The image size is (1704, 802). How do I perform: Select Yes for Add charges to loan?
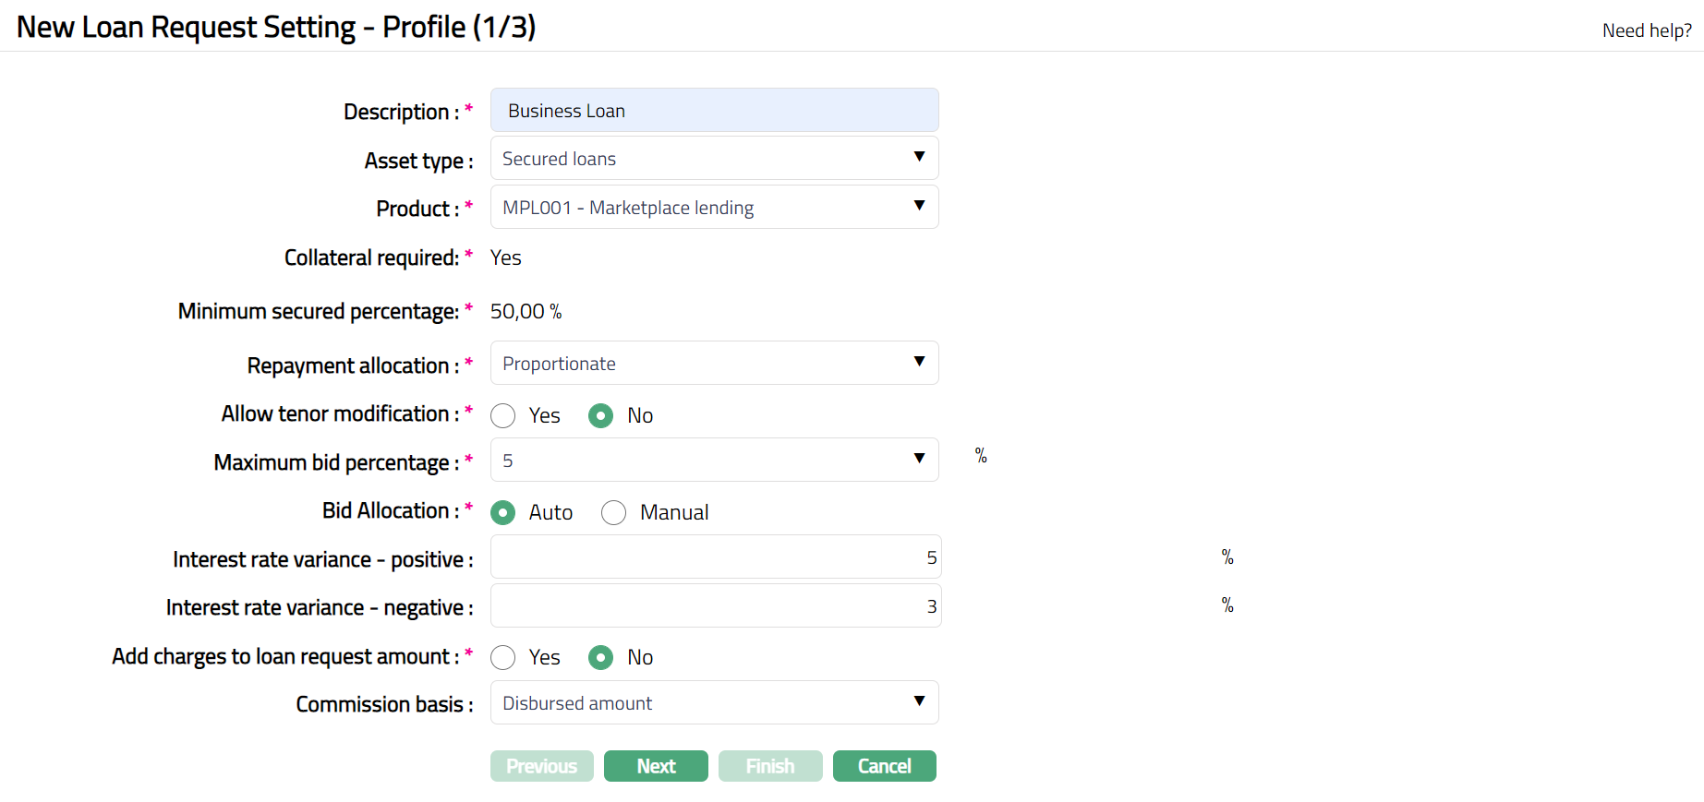[503, 658]
